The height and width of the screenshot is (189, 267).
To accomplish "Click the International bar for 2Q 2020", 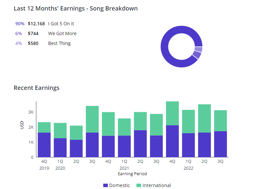I will (76, 133).
